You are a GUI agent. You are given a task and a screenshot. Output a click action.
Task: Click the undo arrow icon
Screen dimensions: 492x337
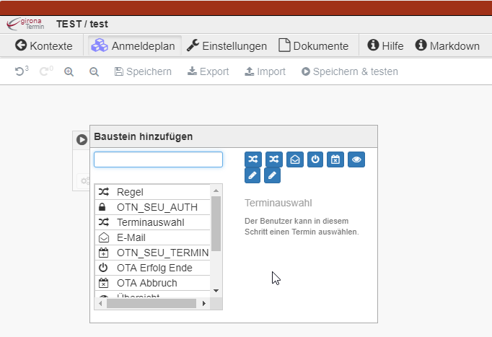point(19,71)
